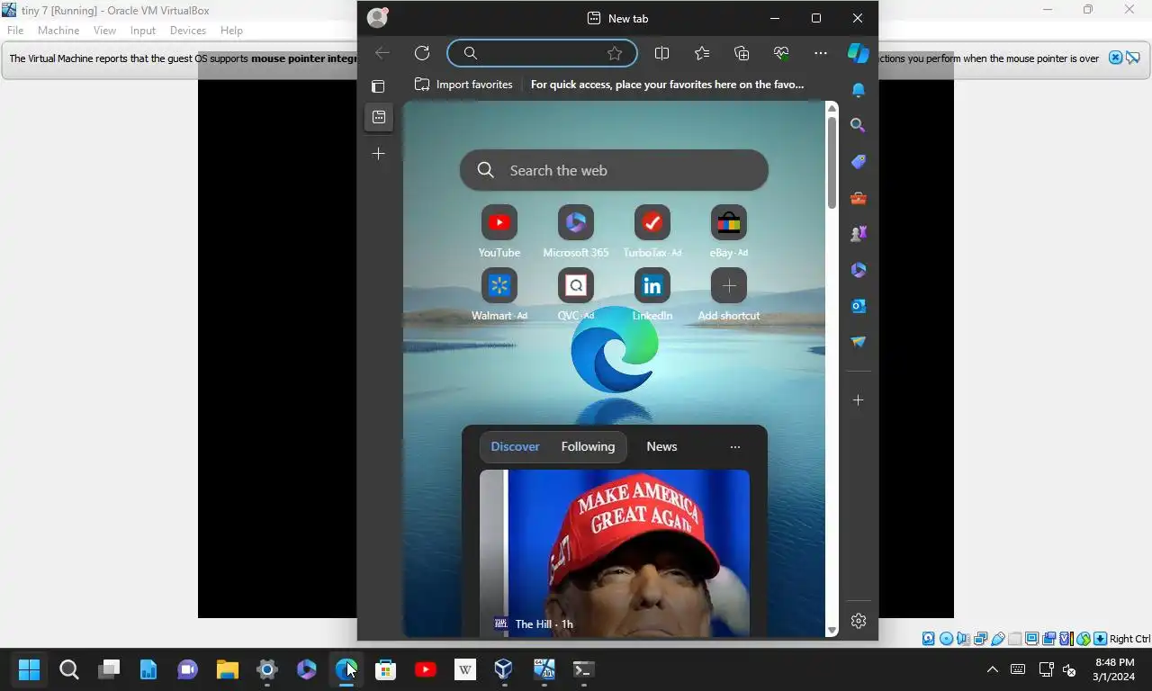Viewport: 1152px width, 691px height.
Task: Click VirtualBox optical disk status icon
Action: point(947,639)
